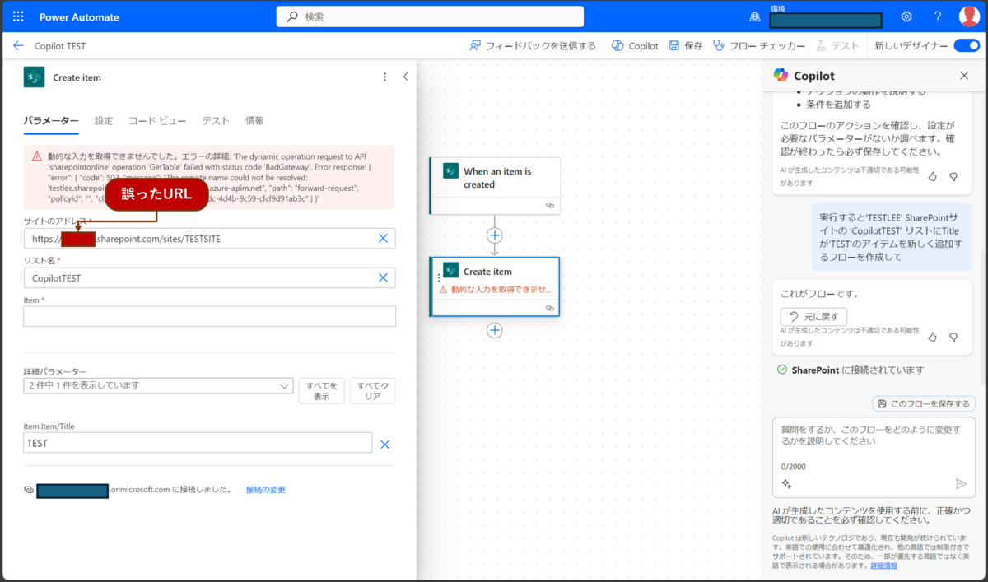Open the Help question mark

[938, 16]
